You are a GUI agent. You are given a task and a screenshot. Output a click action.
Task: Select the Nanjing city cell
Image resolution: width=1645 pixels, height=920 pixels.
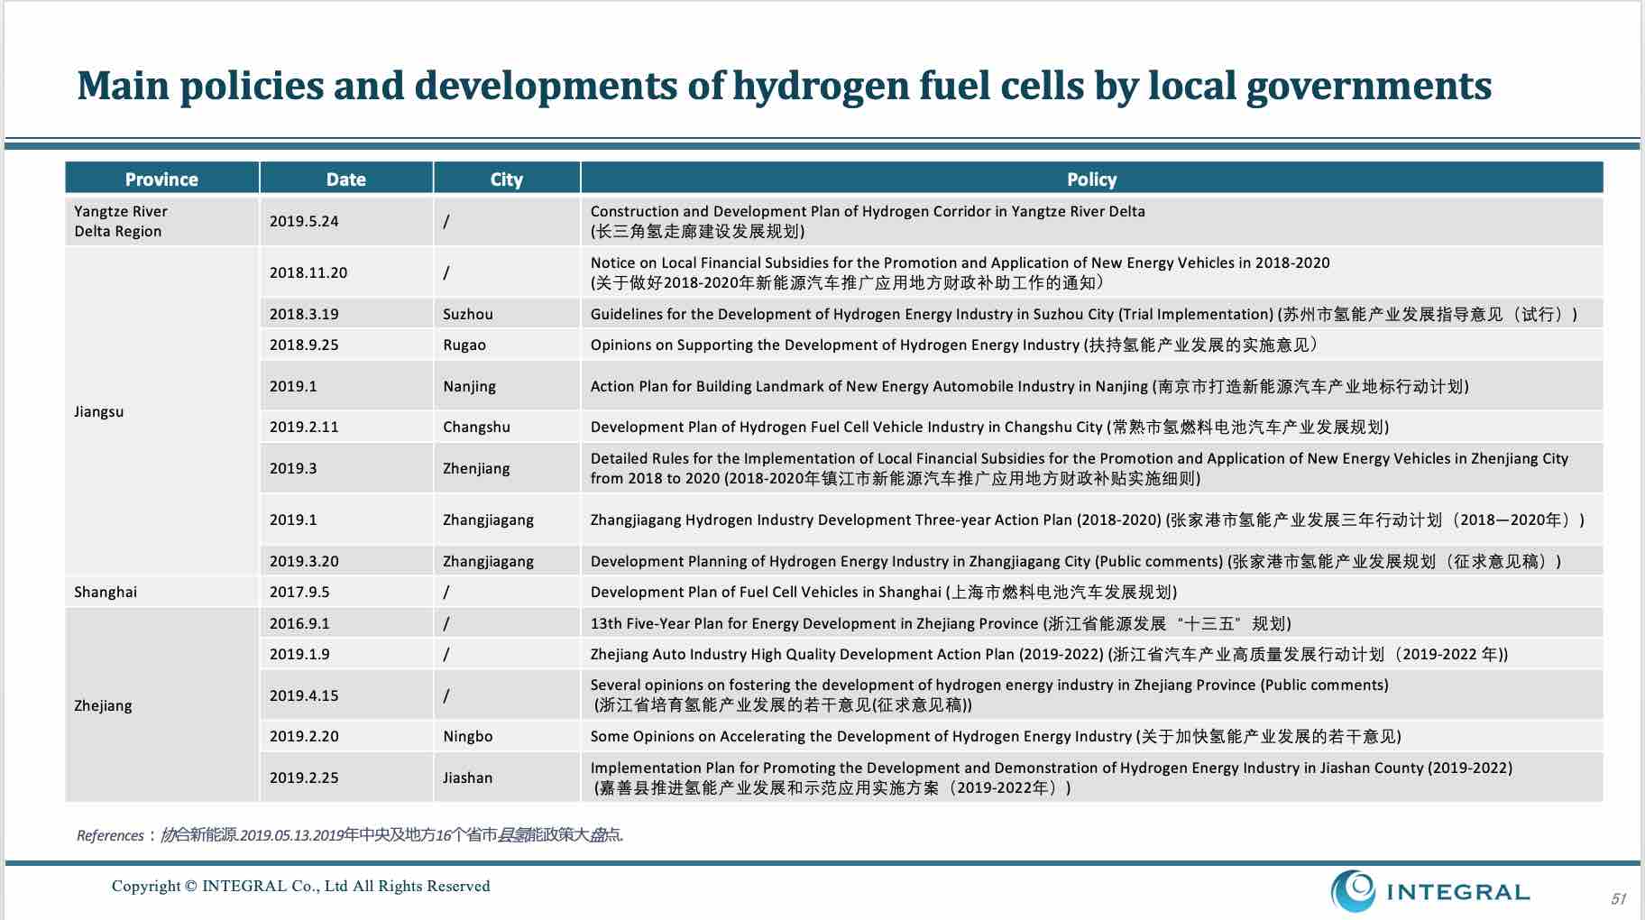(507, 386)
